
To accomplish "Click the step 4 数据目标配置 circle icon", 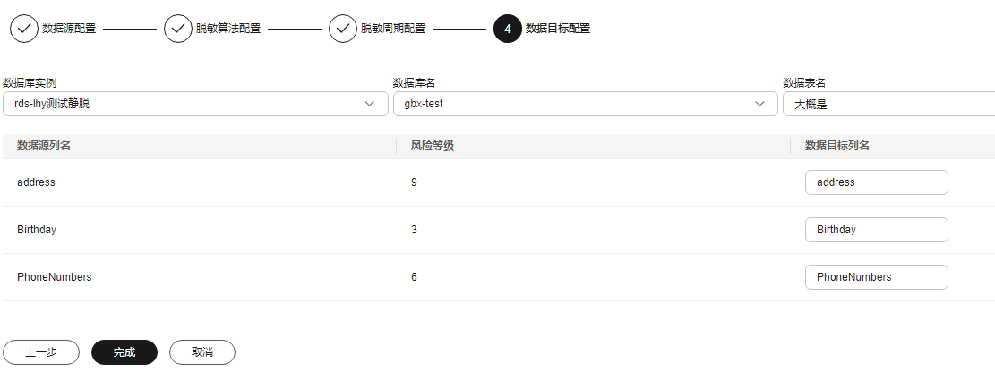I will point(508,29).
